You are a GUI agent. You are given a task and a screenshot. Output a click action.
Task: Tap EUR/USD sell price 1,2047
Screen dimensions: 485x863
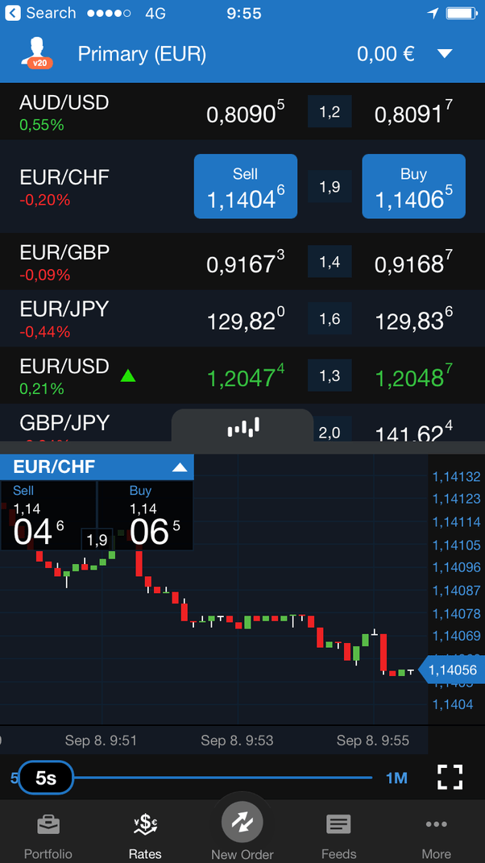[x=246, y=376]
